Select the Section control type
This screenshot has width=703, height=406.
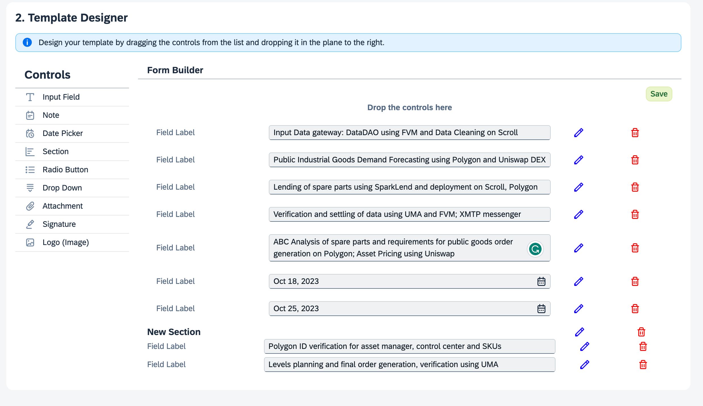tap(55, 151)
